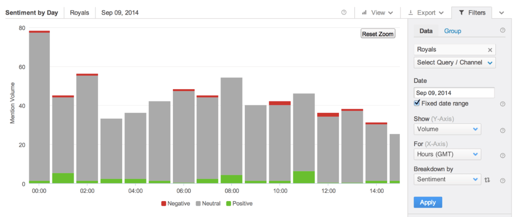This screenshot has height=217, width=514.
Task: Click the 06:00 x-axis label
Action: (183, 191)
